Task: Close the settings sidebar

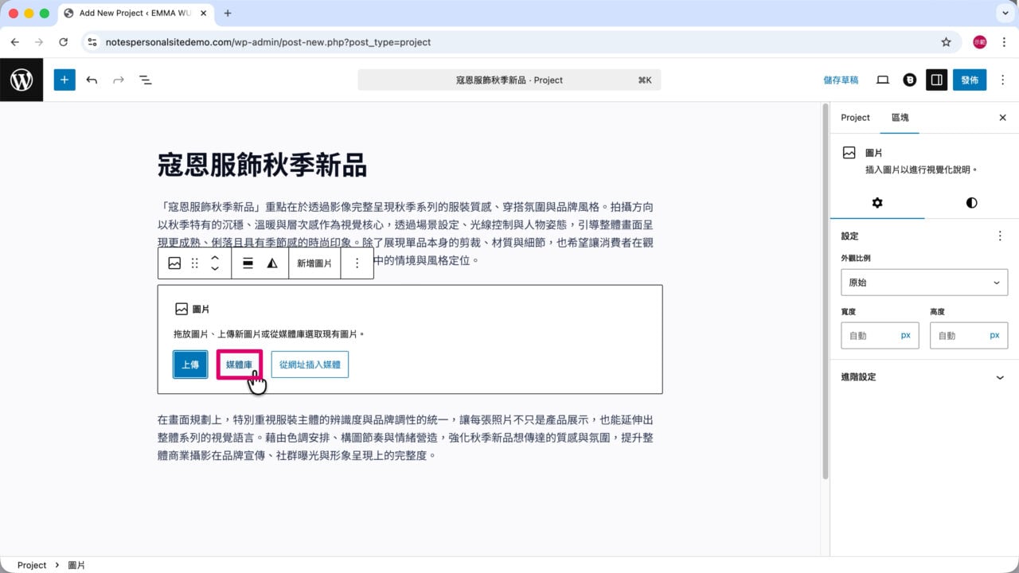Action: tap(1002, 118)
